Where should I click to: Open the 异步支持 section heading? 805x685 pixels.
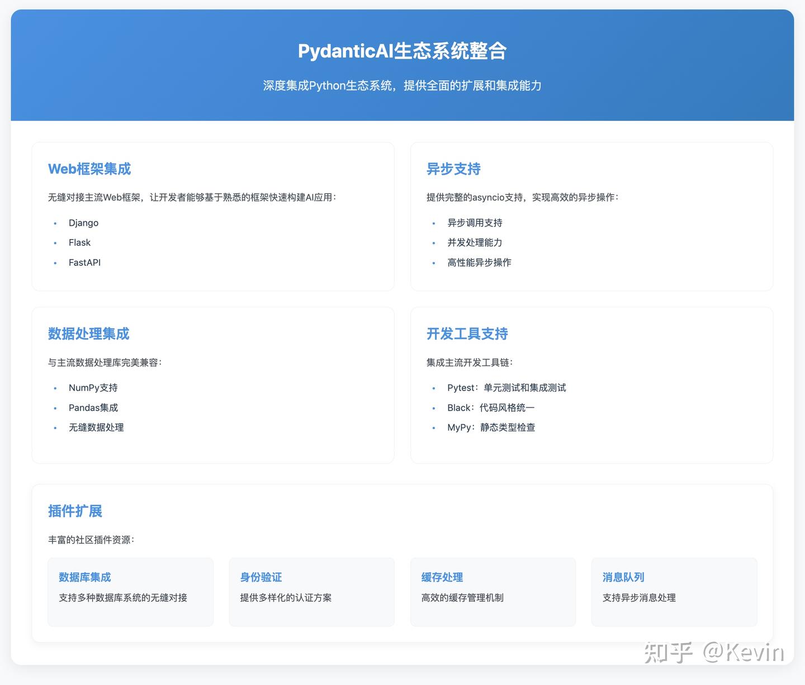(453, 169)
